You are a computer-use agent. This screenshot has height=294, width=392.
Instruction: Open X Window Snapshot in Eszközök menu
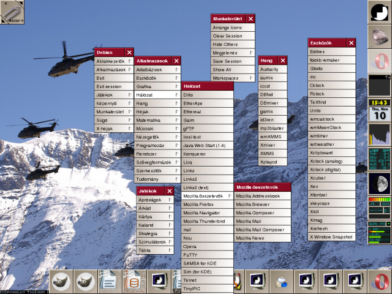332,237
